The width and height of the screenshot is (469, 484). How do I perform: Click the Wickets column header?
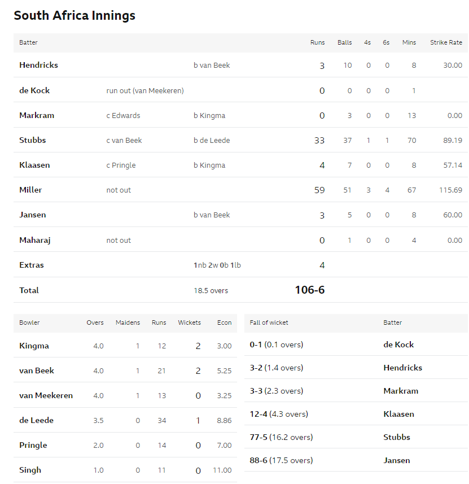coord(190,322)
